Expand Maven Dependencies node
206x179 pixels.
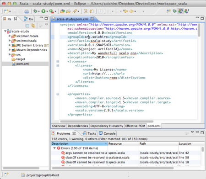click(x=10, y=50)
